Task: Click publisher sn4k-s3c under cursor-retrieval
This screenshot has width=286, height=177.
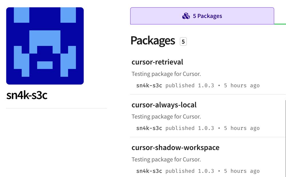Action: point(149,86)
